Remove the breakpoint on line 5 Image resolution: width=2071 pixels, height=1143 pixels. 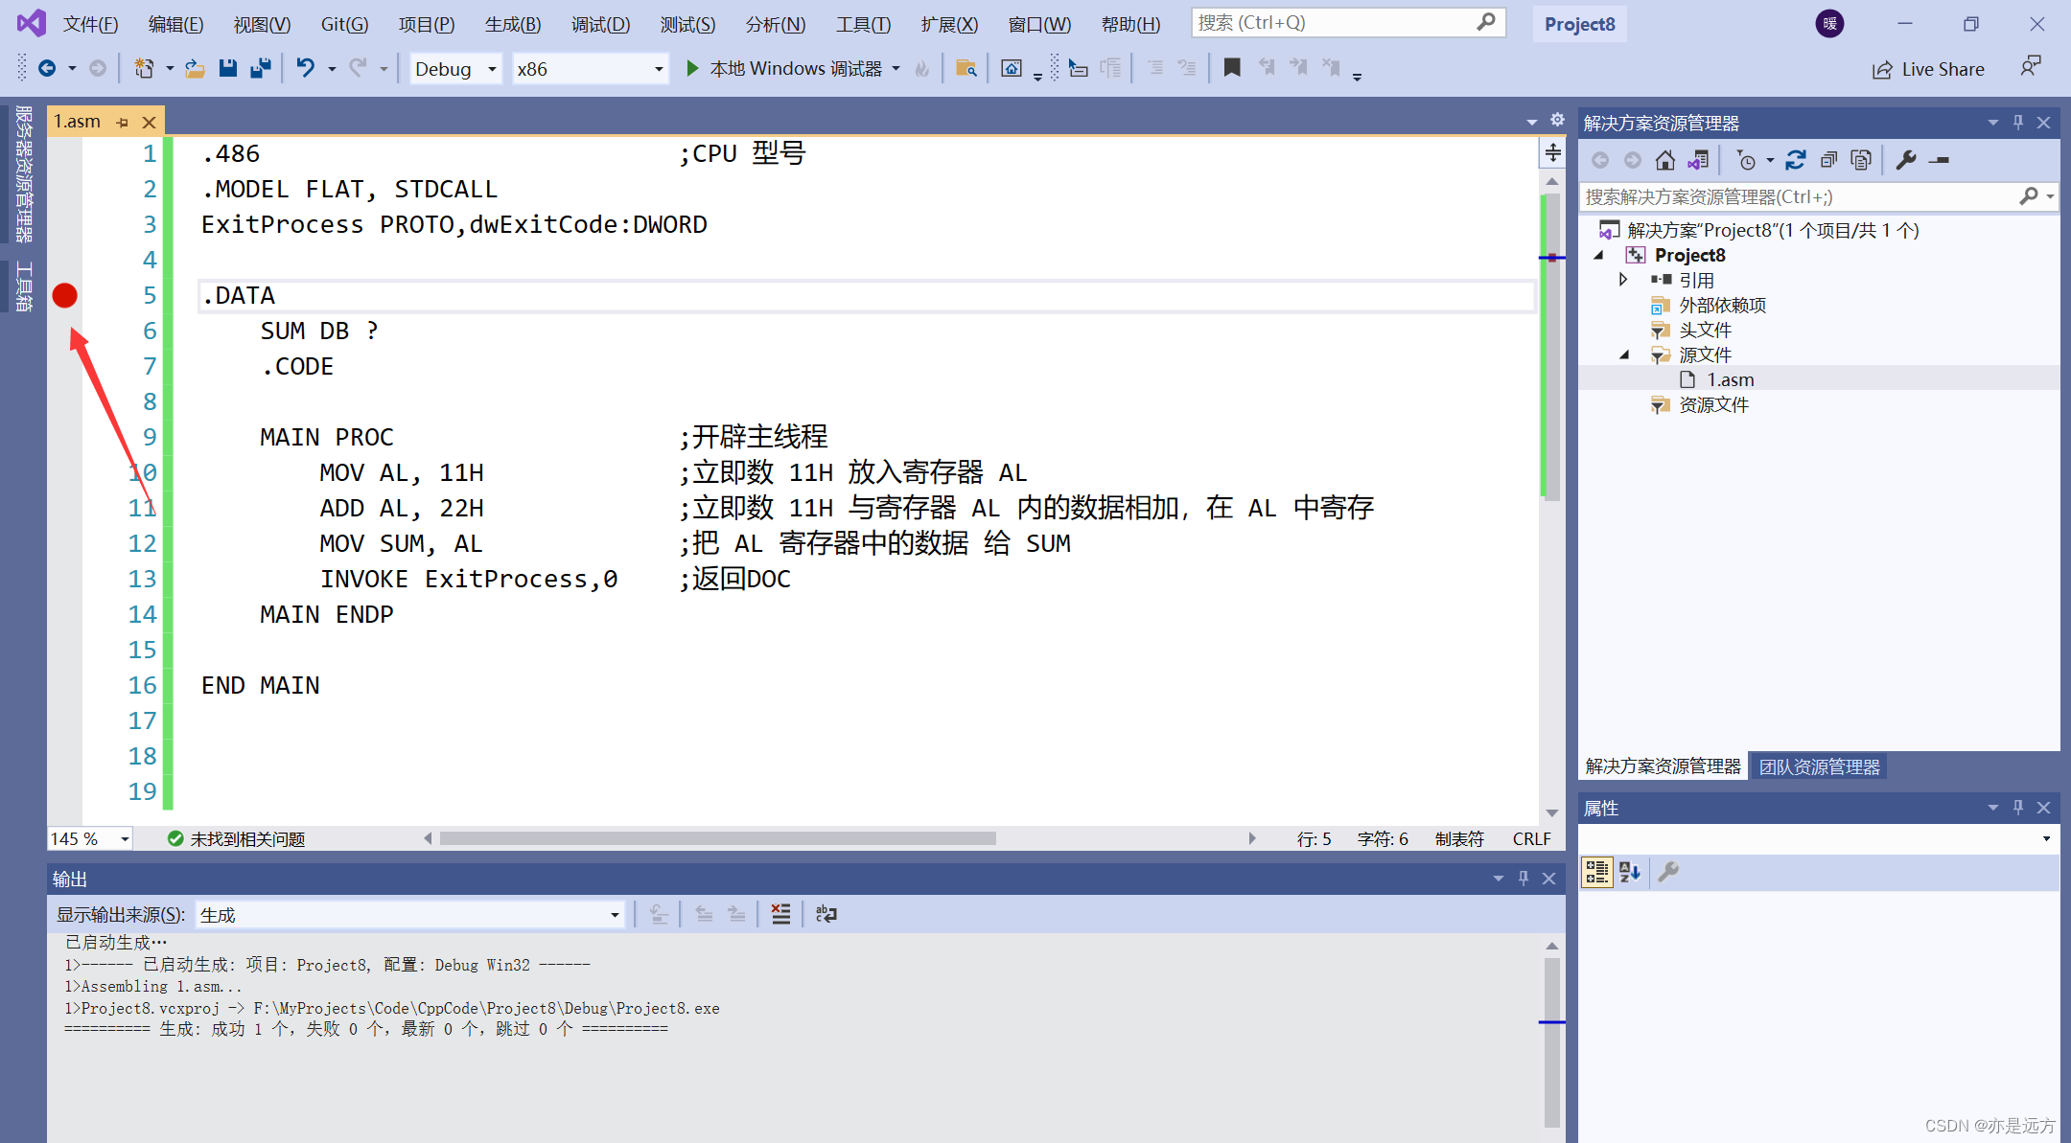(64, 295)
